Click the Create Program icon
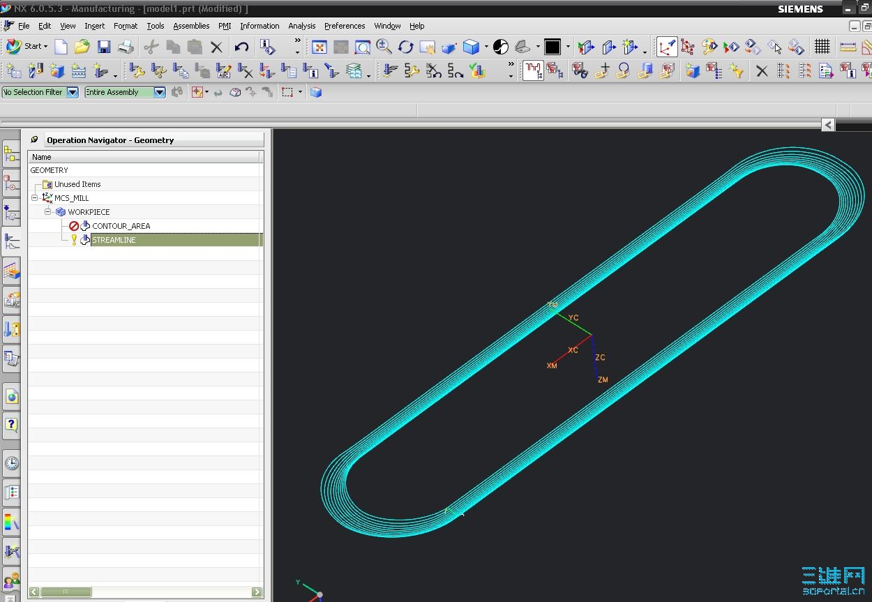The image size is (872, 602). pos(14,70)
